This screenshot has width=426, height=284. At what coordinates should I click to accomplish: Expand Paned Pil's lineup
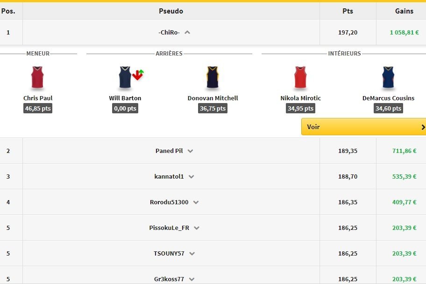[x=190, y=151]
